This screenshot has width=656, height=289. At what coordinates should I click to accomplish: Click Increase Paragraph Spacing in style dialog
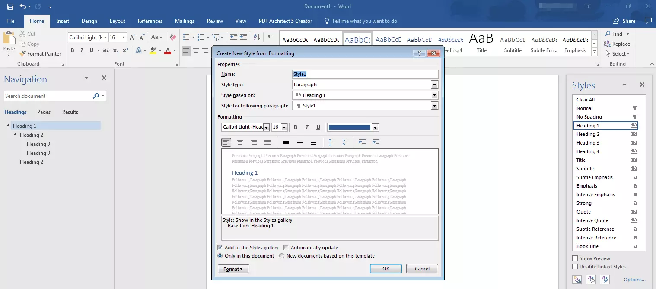[x=332, y=142]
